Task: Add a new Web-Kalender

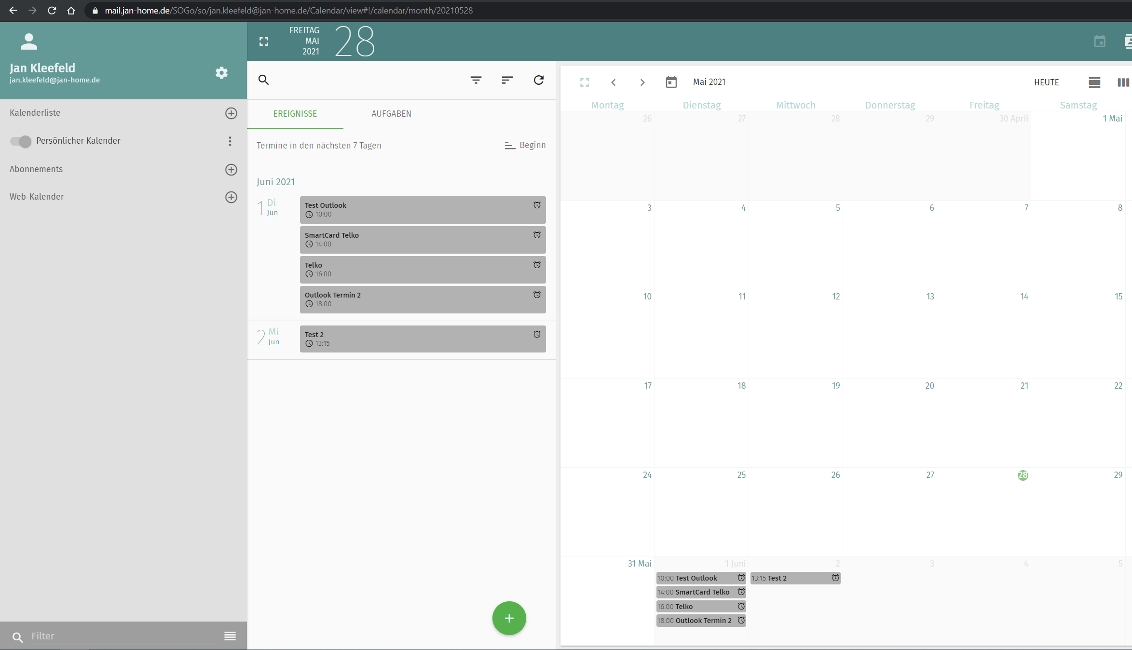Action: point(231,197)
